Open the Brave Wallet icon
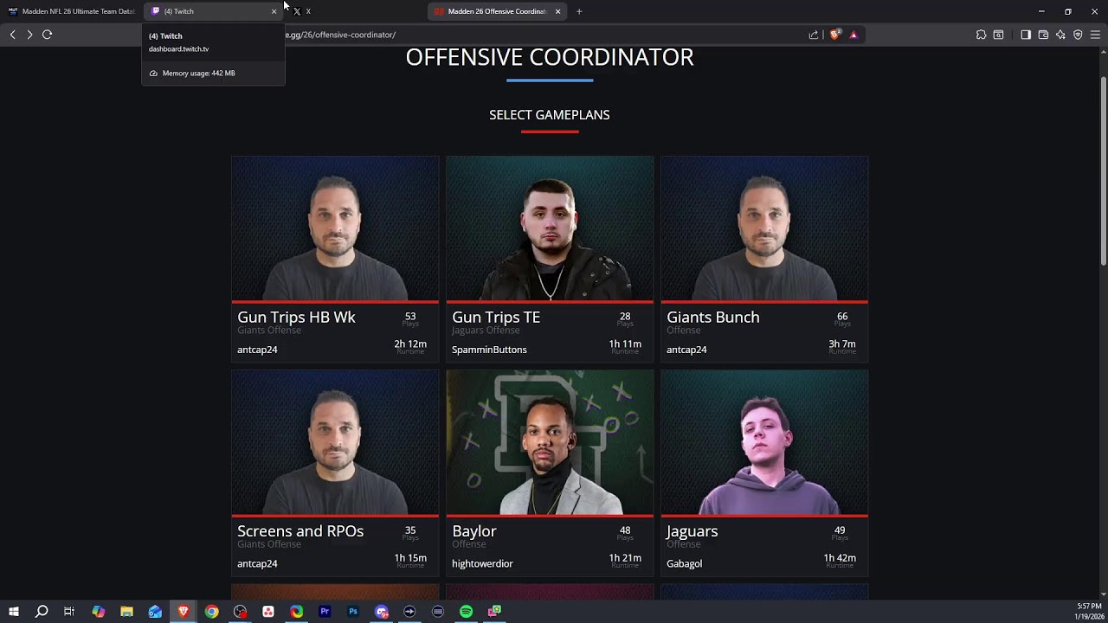The height and width of the screenshot is (623, 1108). [x=1043, y=35]
